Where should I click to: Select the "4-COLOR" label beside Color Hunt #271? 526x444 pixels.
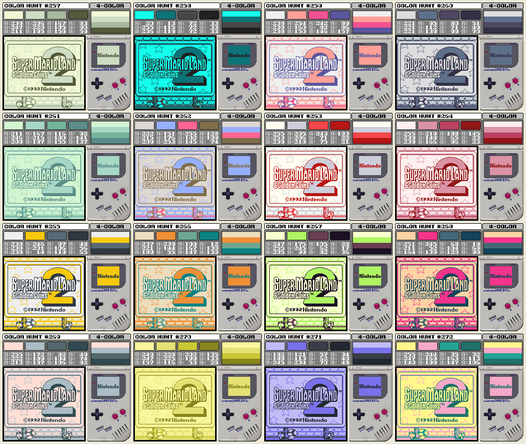372,337
